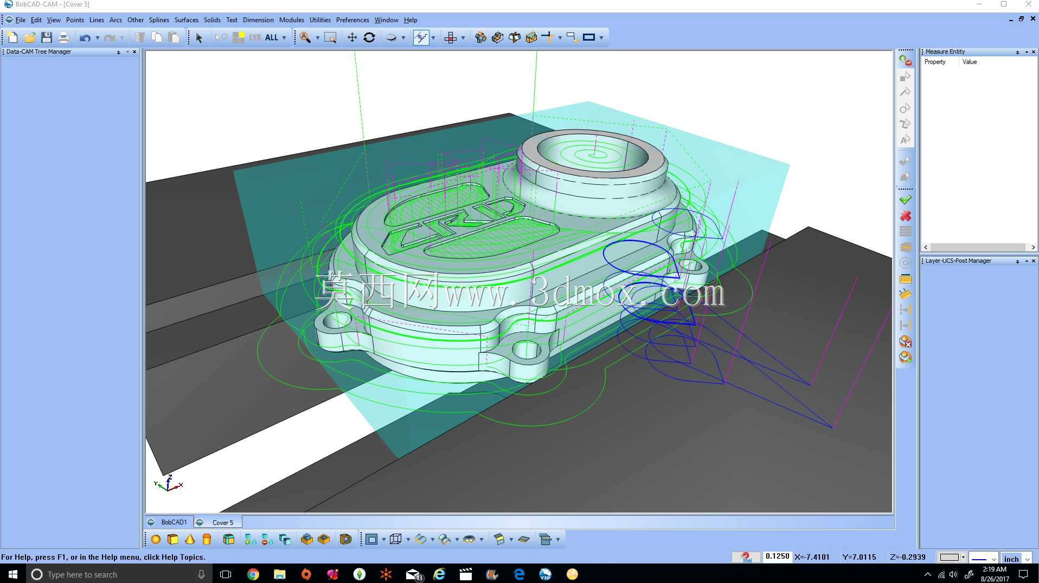Image resolution: width=1039 pixels, height=583 pixels.
Task: Create a Cone solid
Action: click(x=189, y=539)
